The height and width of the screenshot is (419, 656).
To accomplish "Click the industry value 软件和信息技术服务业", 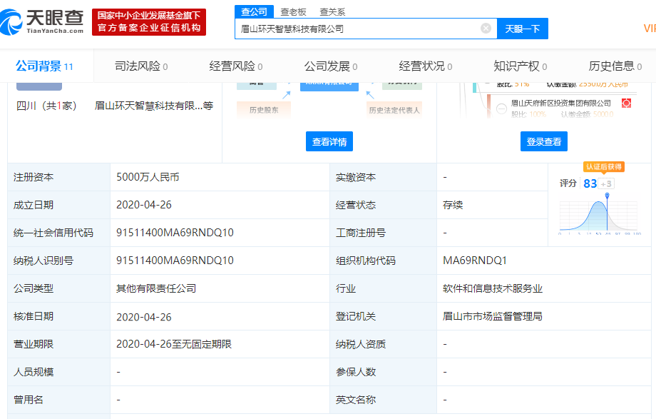I will [493, 288].
